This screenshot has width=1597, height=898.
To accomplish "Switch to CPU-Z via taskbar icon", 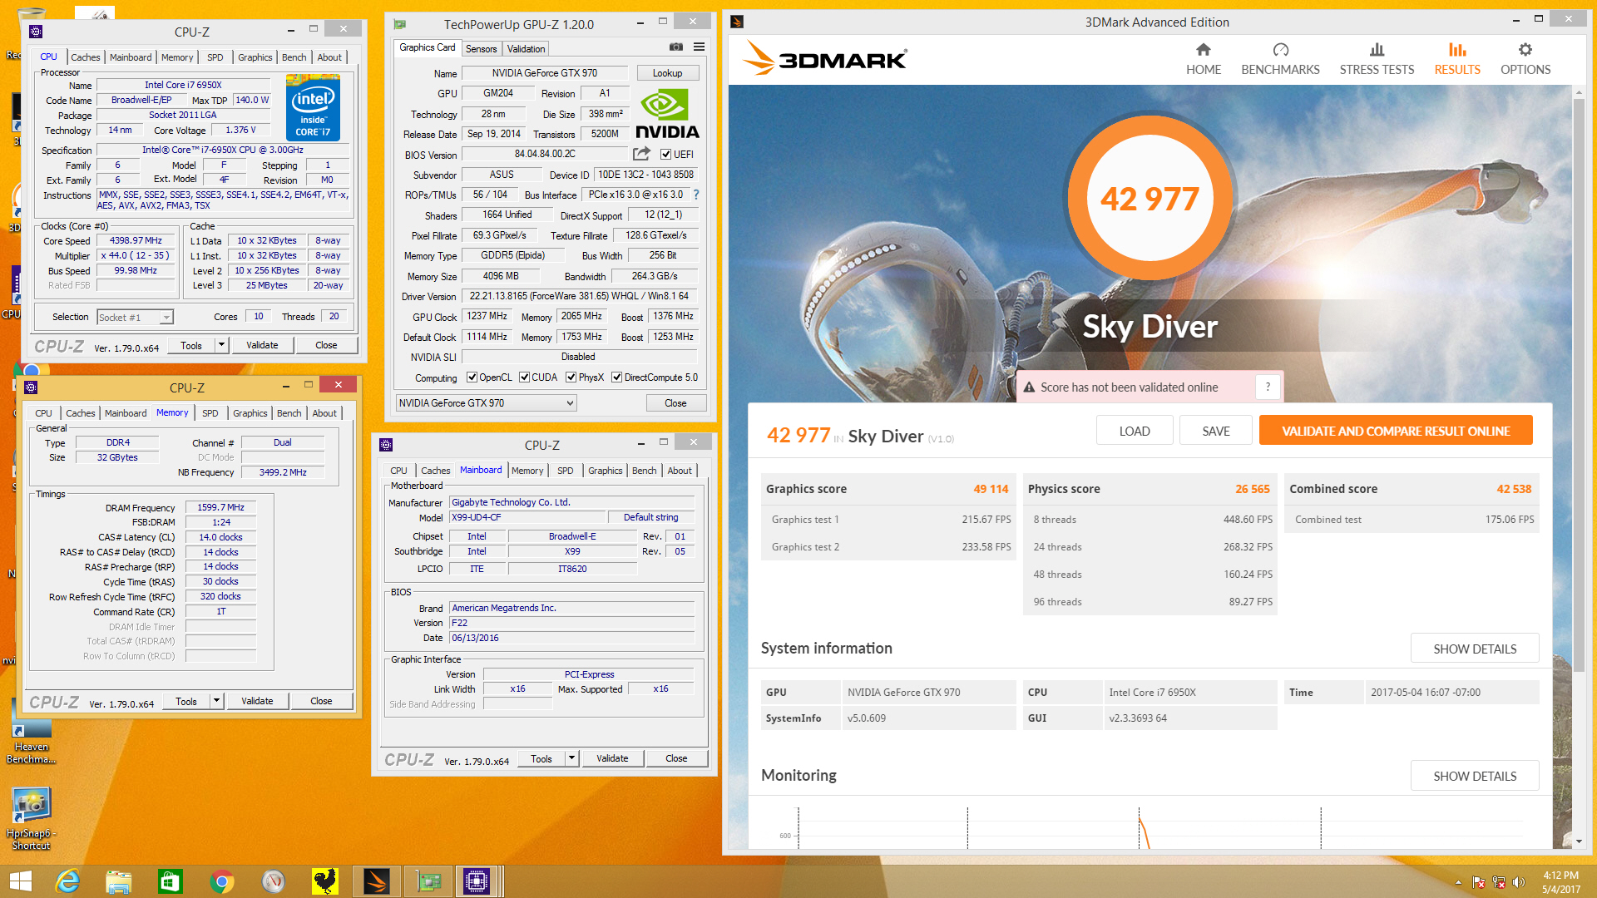I will point(477,881).
